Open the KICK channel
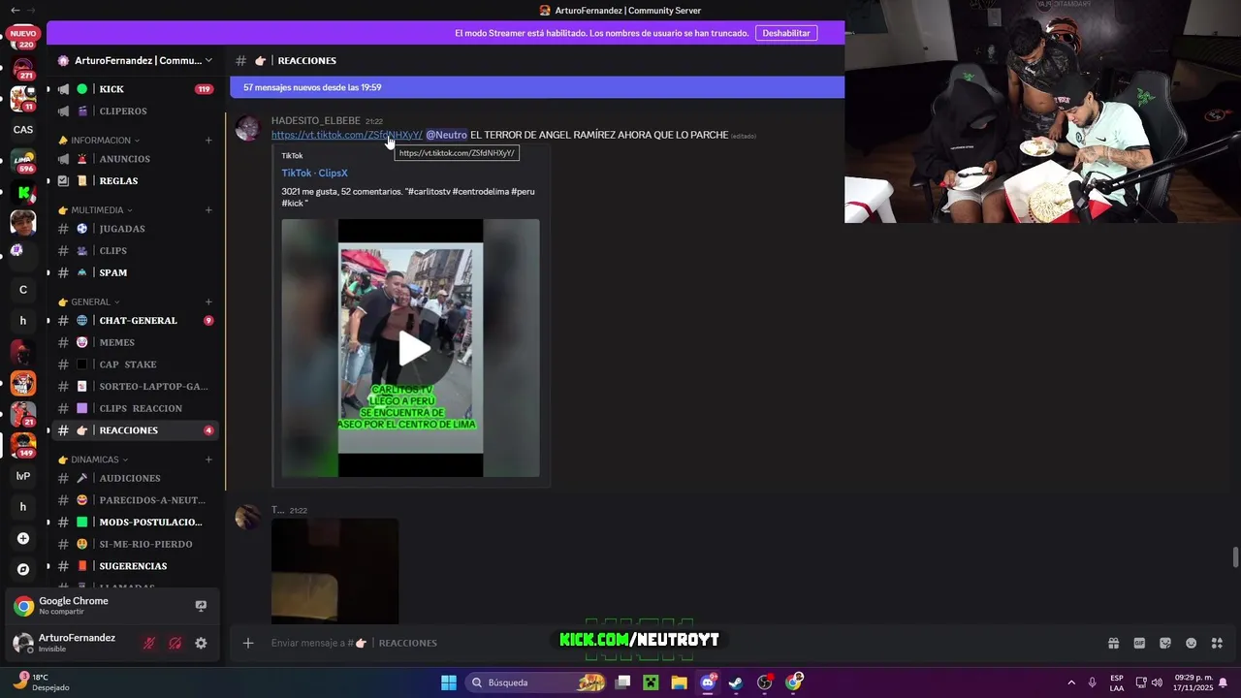Image resolution: width=1241 pixels, height=698 pixels. [x=135, y=89]
